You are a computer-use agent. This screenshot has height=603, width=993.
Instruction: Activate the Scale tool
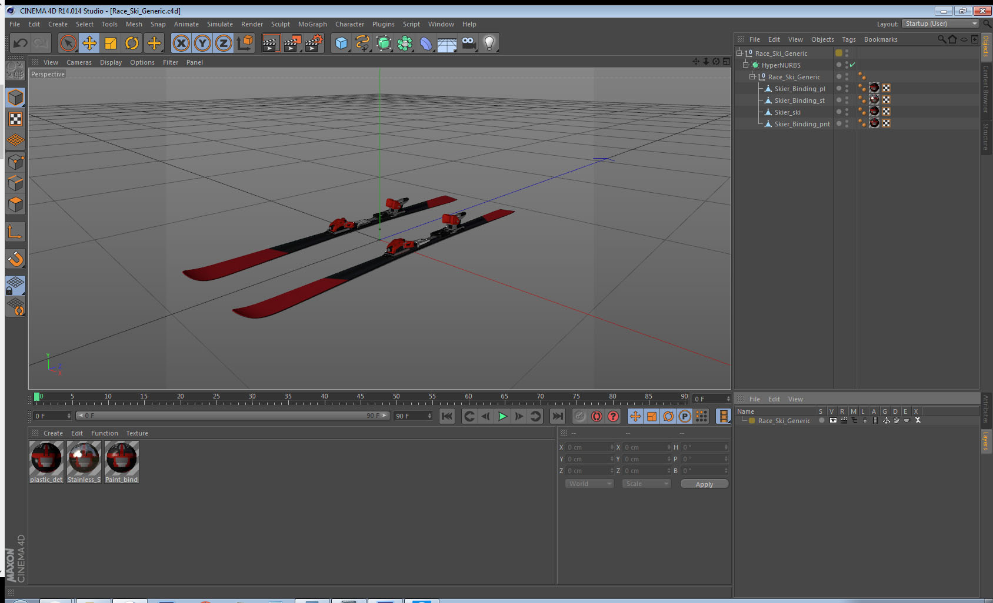[111, 43]
